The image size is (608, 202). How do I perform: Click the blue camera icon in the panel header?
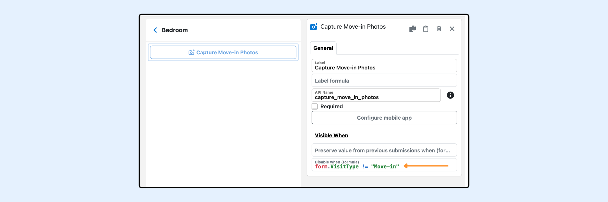click(313, 27)
